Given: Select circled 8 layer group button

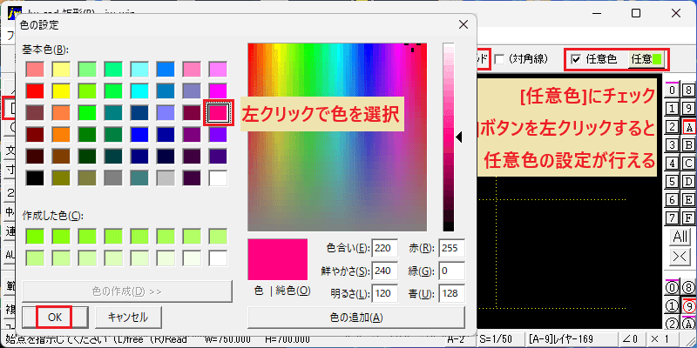Looking at the screenshot, I should [688, 288].
